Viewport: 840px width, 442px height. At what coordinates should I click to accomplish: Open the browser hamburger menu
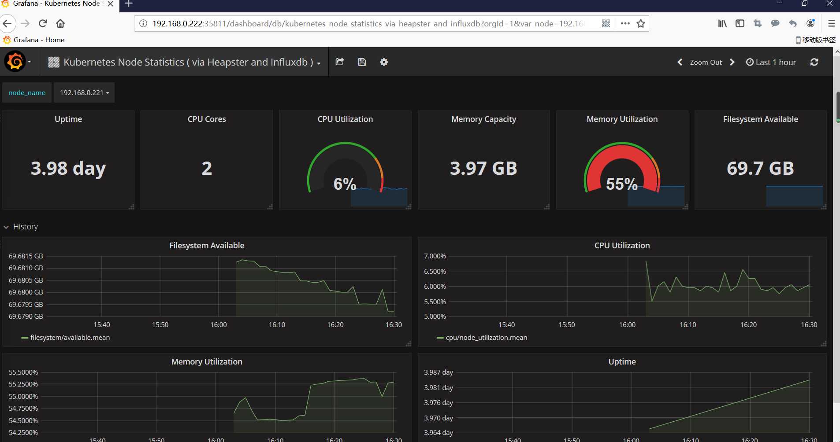point(832,23)
